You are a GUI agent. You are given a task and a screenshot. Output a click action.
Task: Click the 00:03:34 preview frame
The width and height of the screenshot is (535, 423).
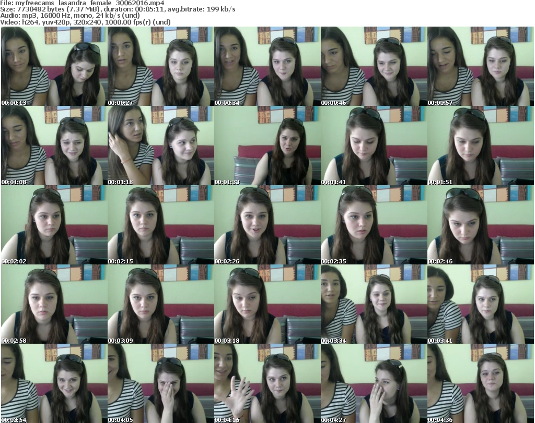click(374, 304)
